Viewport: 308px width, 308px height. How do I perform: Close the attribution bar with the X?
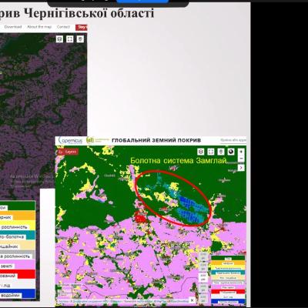click(192, 300)
